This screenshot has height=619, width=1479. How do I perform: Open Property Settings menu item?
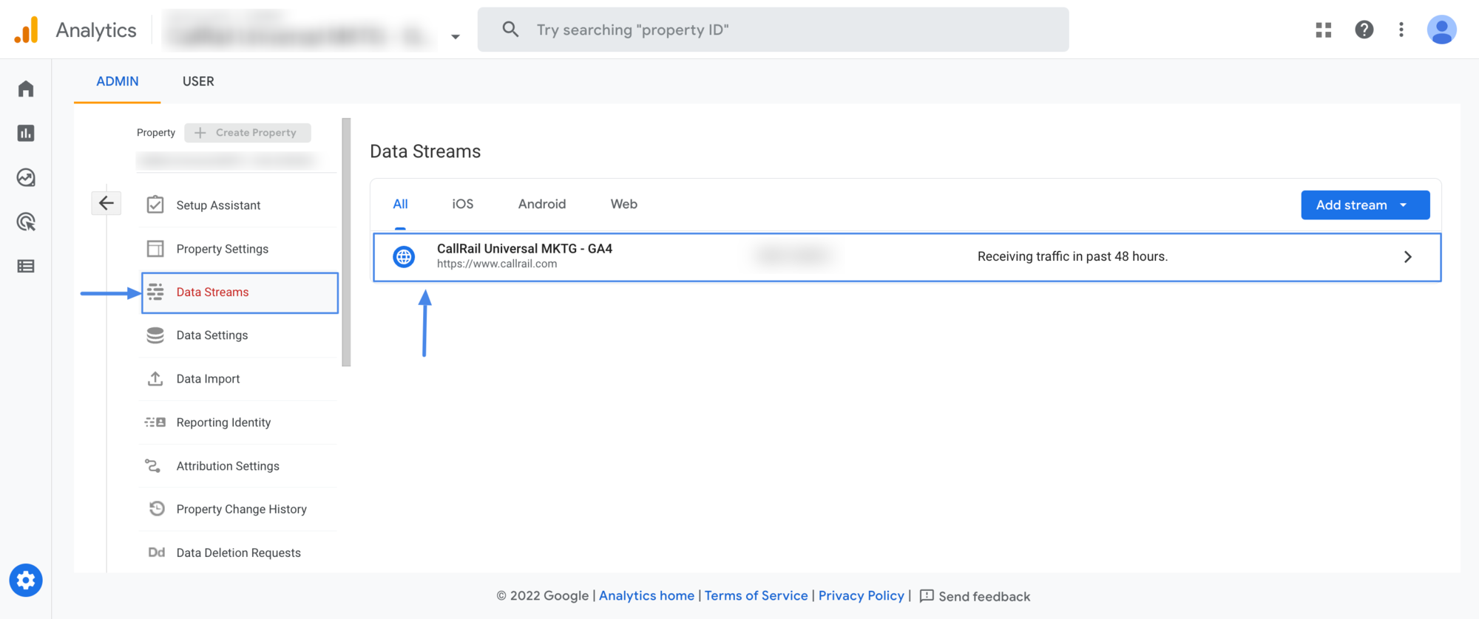238,249
